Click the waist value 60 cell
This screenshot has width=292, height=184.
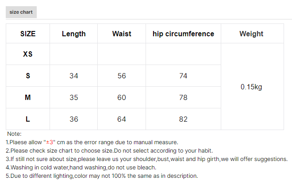pyautogui.click(x=122, y=97)
